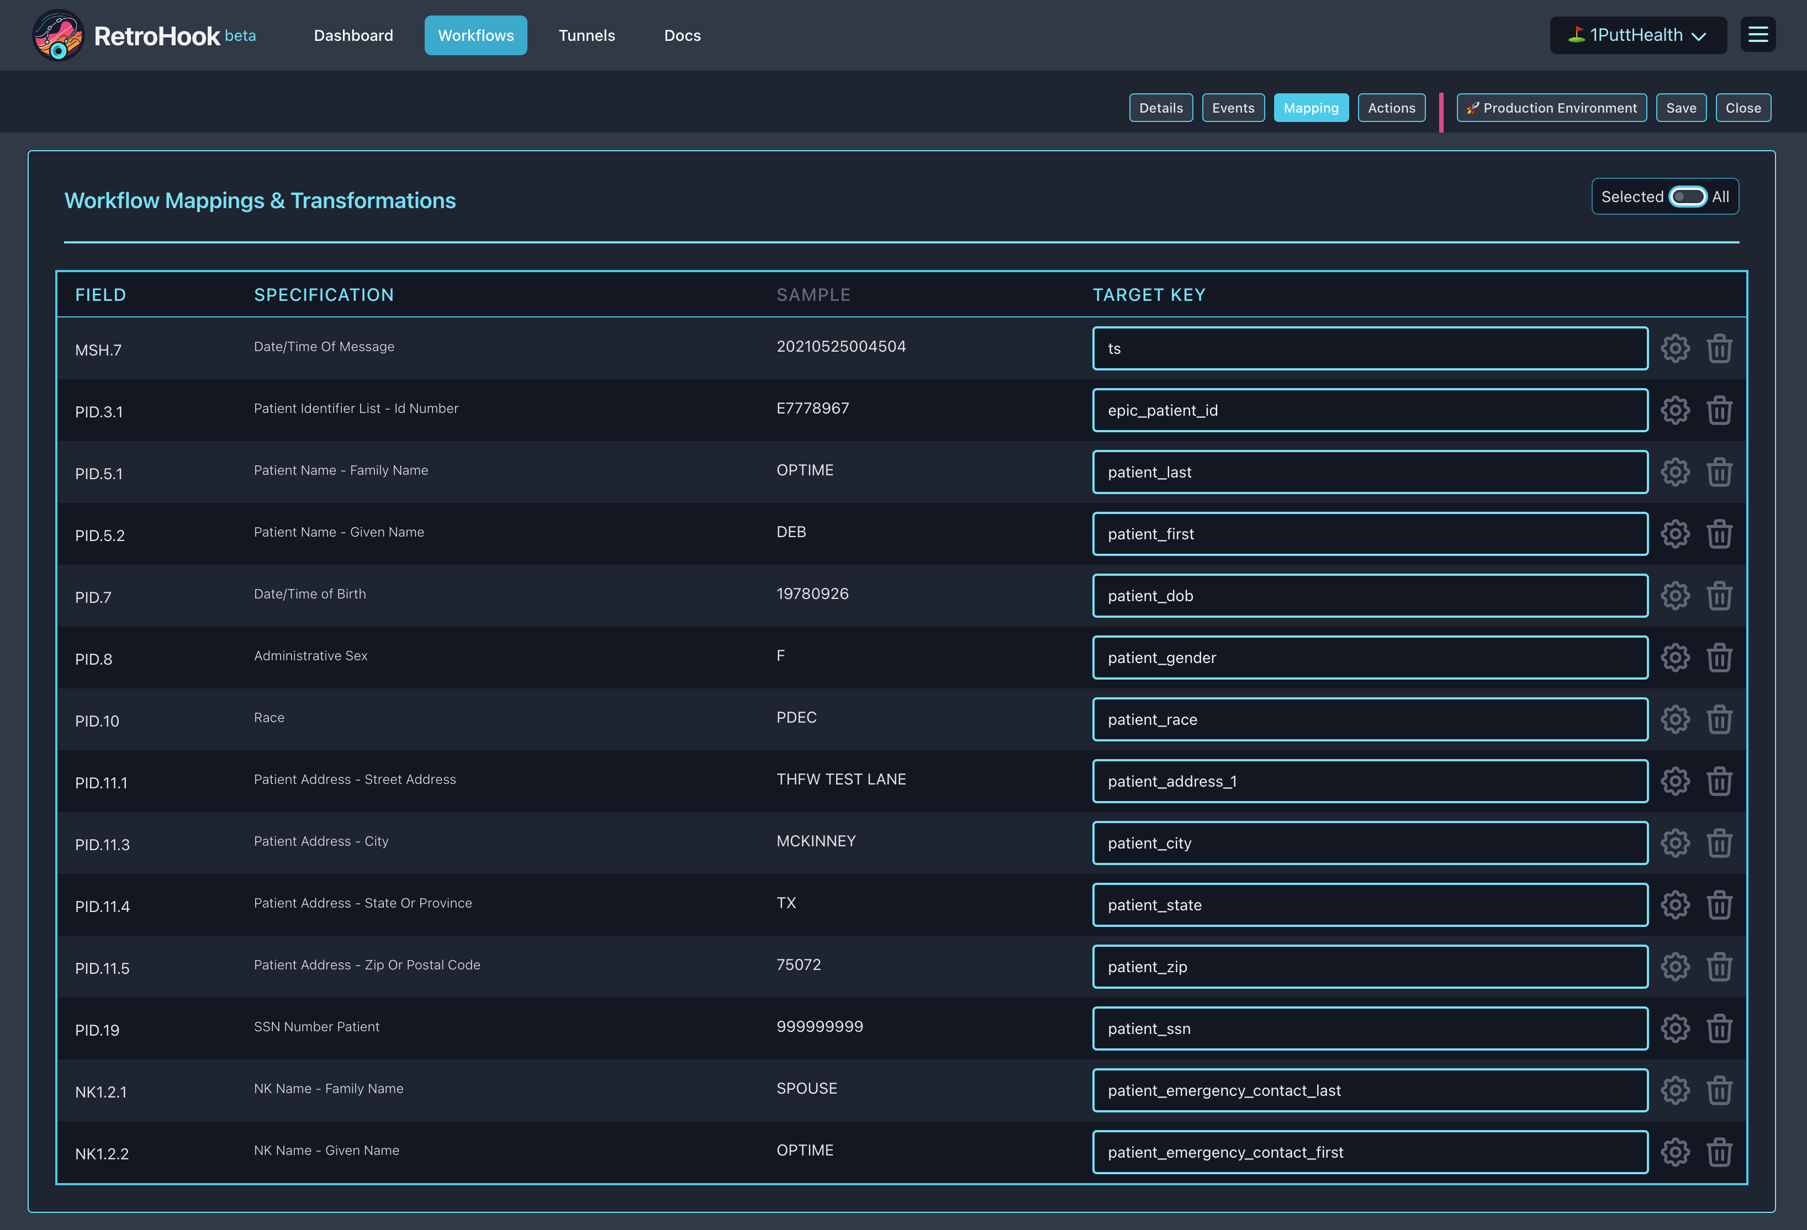Click the SPECIFICATION column header
The height and width of the screenshot is (1230, 1807).
pyautogui.click(x=324, y=295)
